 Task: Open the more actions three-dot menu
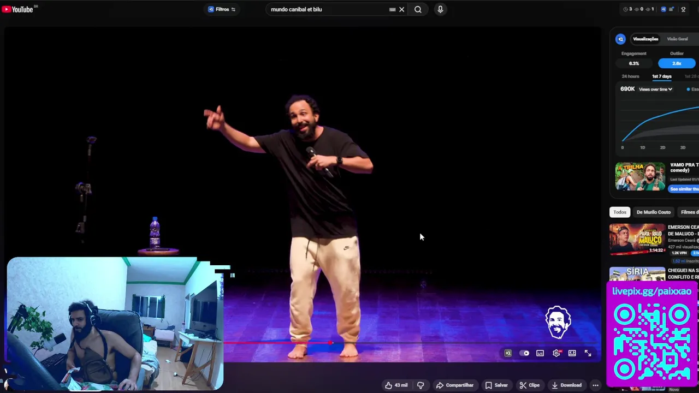[595, 385]
